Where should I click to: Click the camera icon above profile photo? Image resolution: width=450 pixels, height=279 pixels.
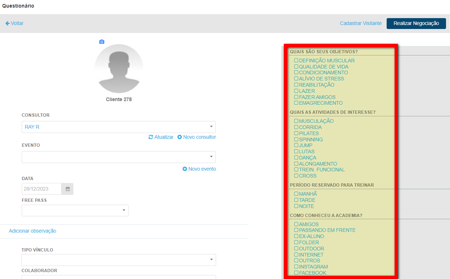tap(102, 42)
